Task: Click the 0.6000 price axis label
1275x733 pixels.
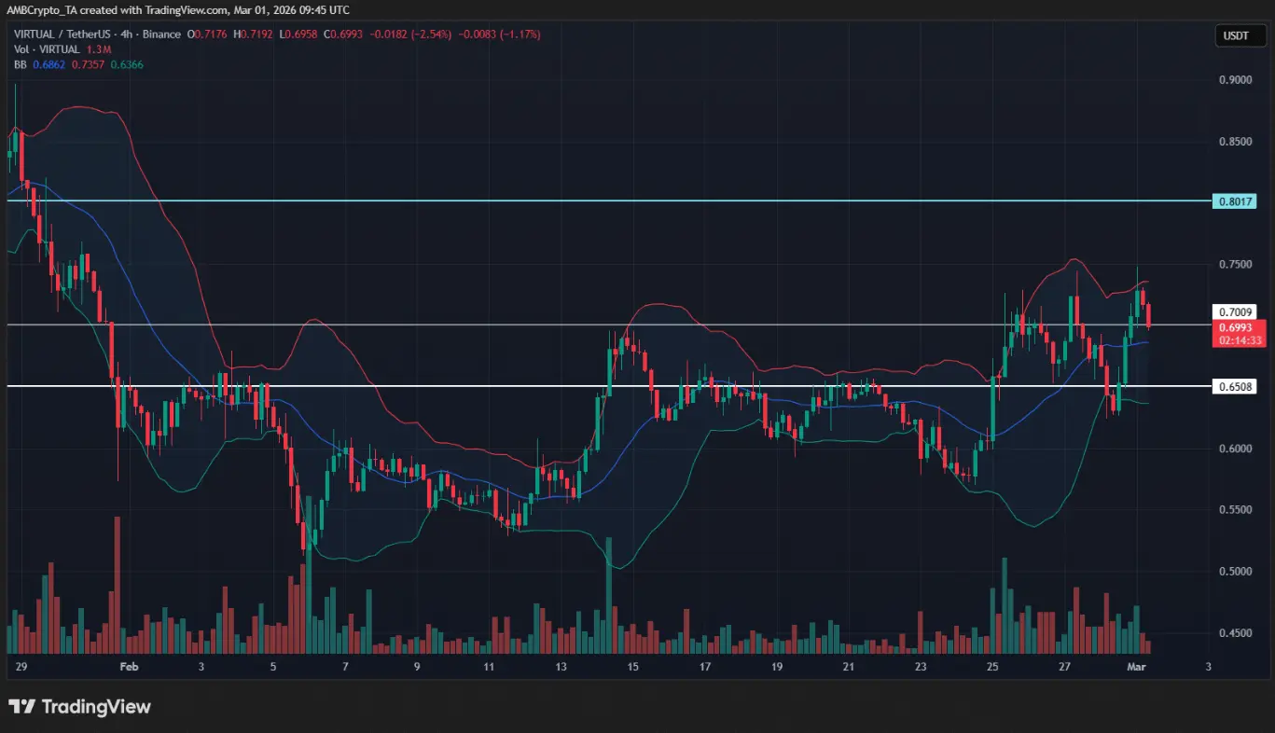Action: (x=1236, y=449)
